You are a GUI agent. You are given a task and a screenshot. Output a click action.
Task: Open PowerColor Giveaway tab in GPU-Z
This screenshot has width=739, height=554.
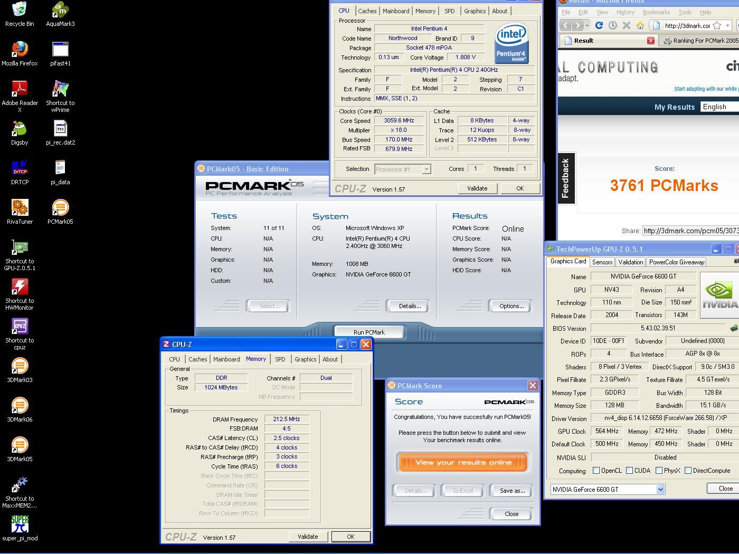tap(677, 262)
